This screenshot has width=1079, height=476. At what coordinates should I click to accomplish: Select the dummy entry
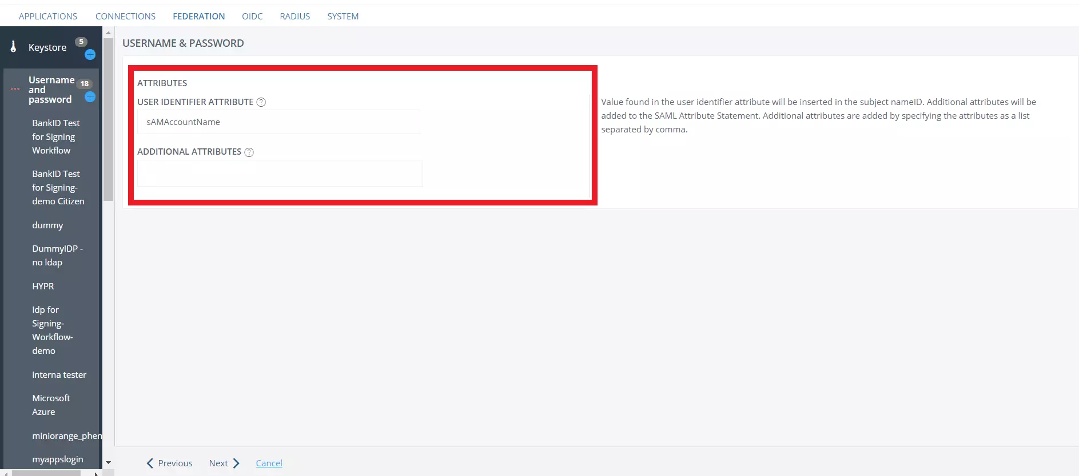coord(47,225)
